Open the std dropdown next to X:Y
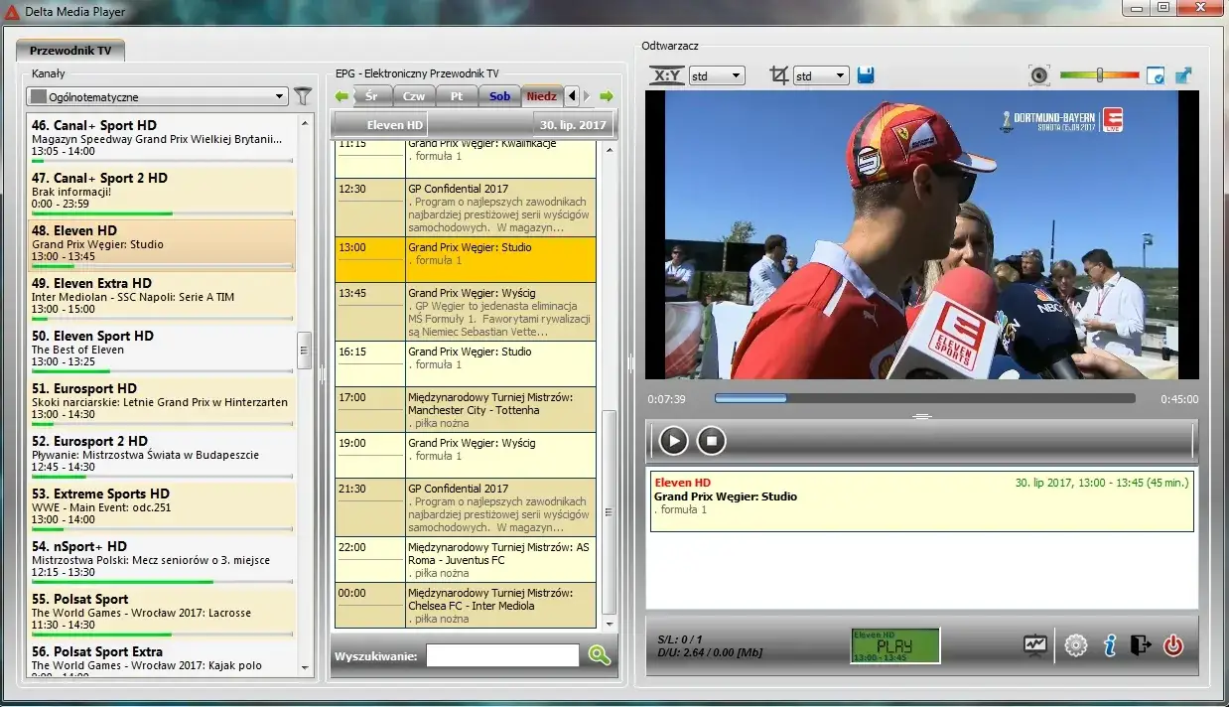This screenshot has height=707, width=1229. point(717,74)
